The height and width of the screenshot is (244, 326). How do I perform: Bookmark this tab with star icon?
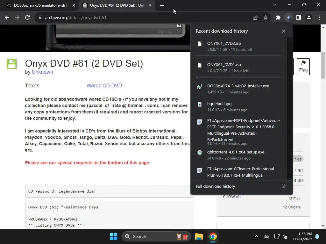(x=266, y=18)
